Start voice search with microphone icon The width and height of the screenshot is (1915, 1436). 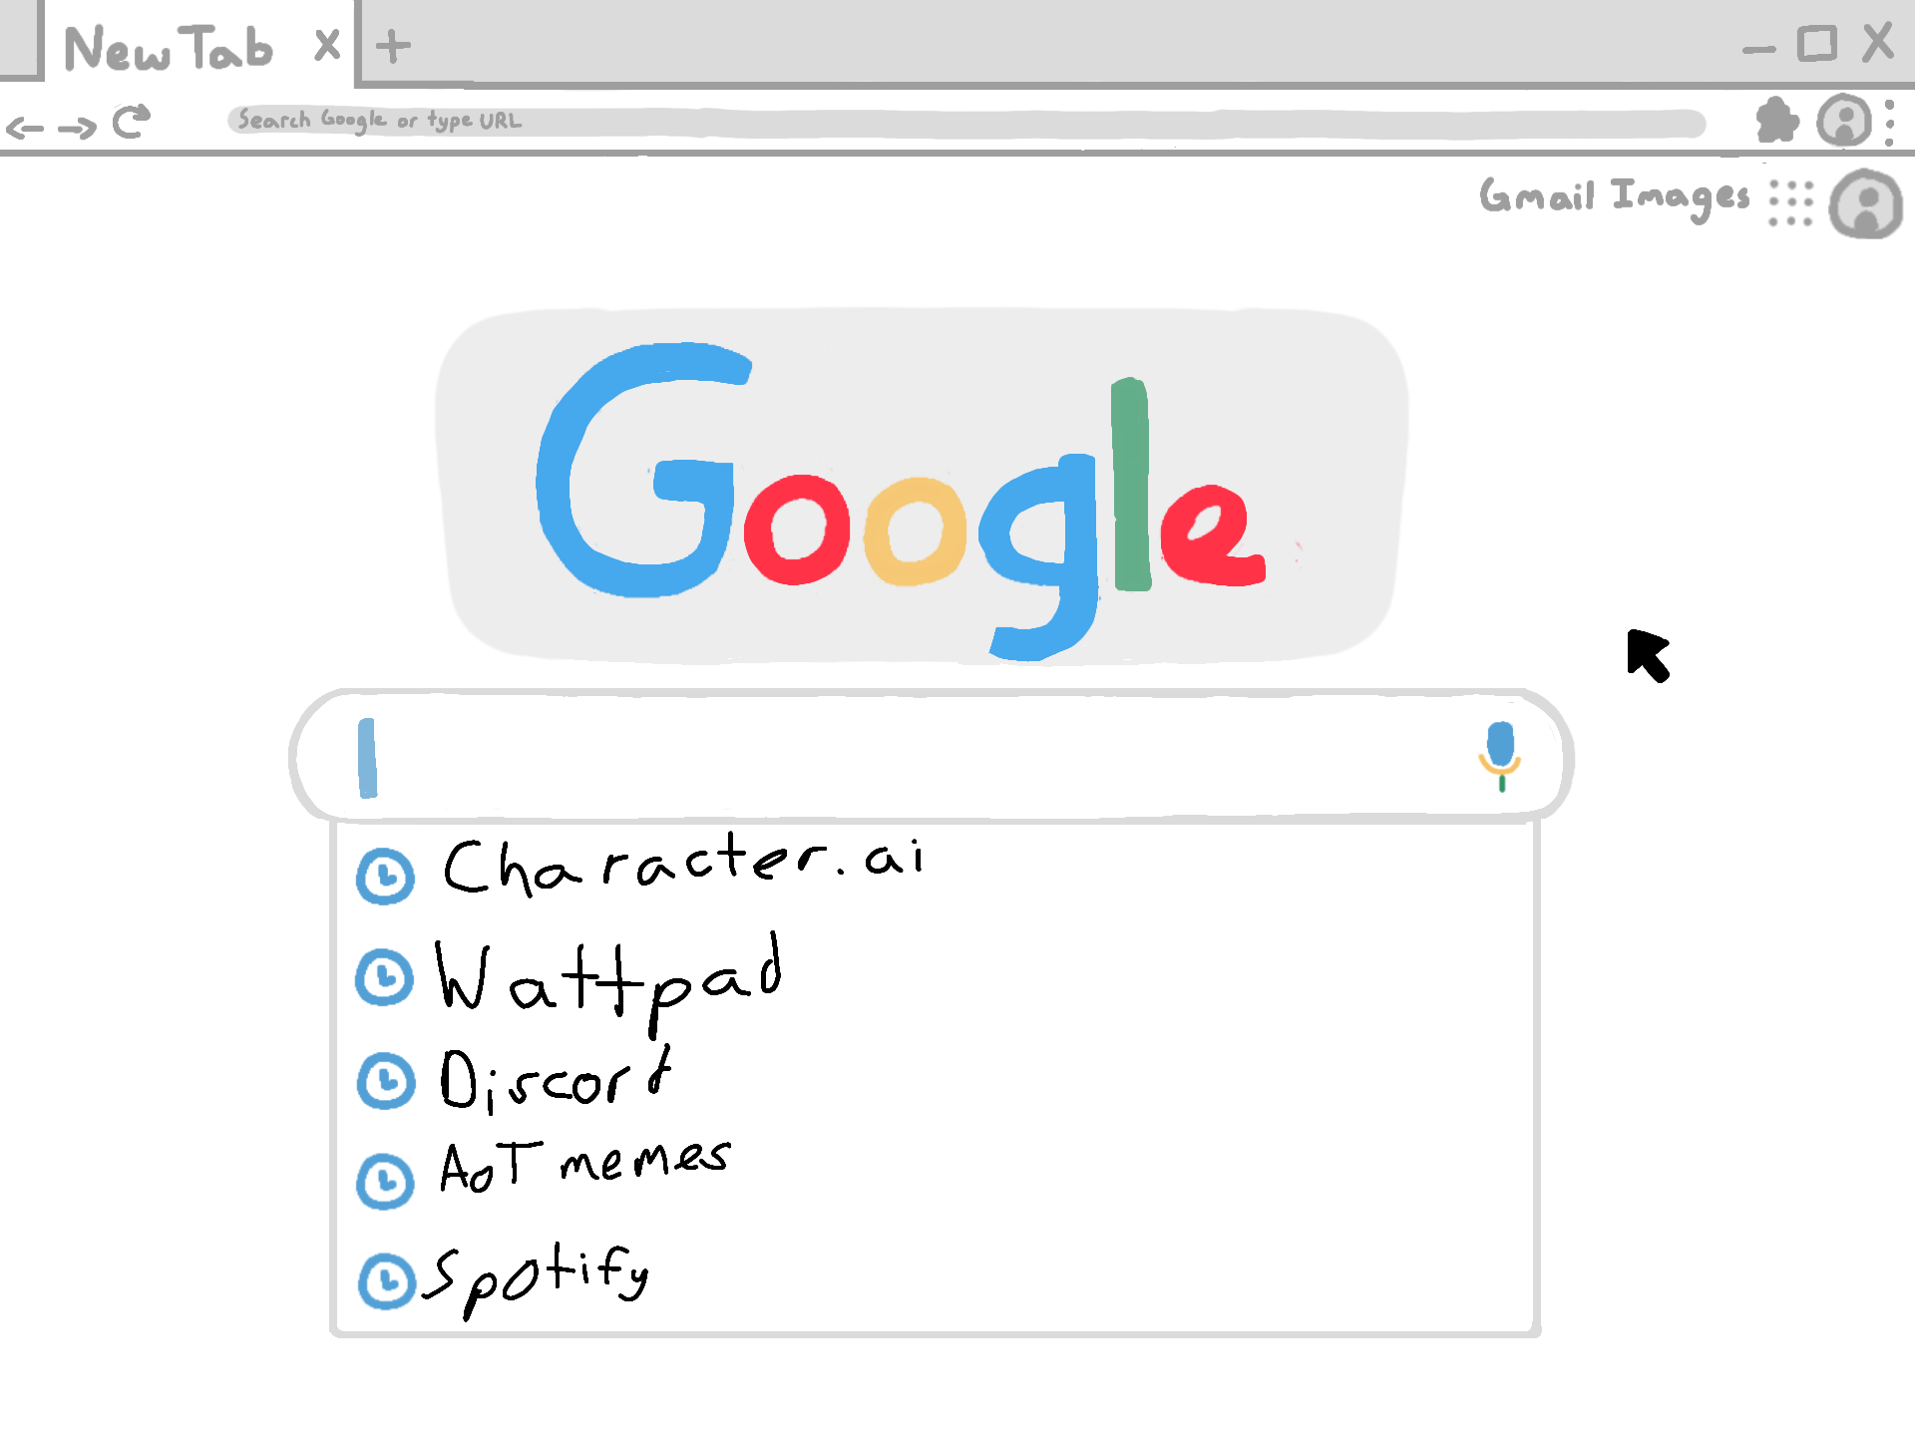click(x=1500, y=756)
